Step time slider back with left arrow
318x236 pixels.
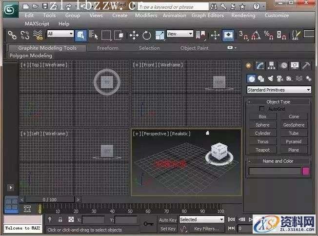[x=22, y=200]
